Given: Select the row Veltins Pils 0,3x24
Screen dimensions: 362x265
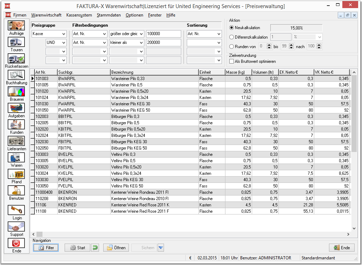Looking at the screenshot, I should [x=191, y=173].
